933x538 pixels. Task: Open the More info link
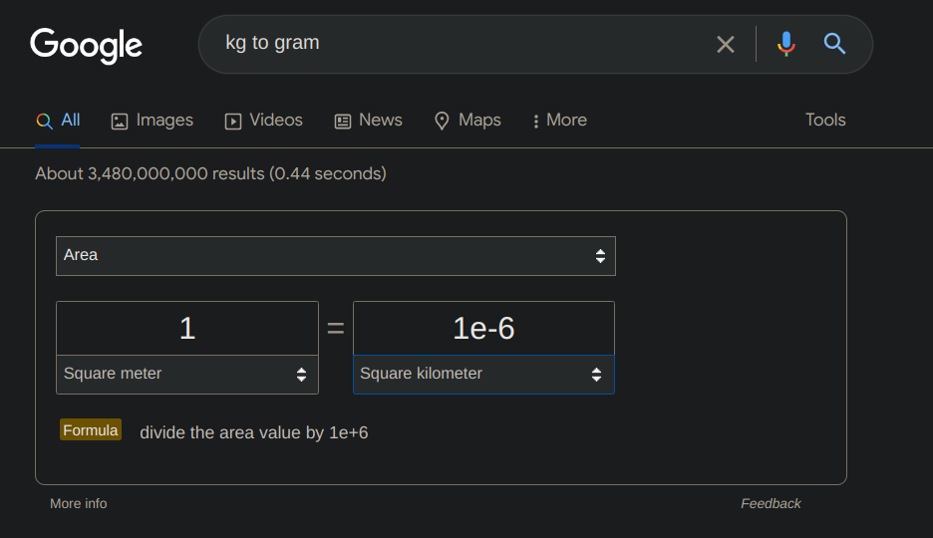click(x=79, y=504)
